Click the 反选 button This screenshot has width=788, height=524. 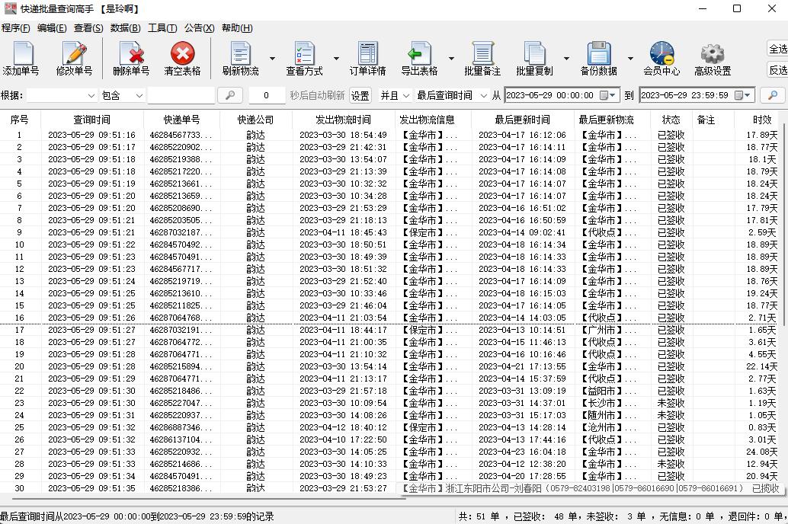tap(777, 70)
